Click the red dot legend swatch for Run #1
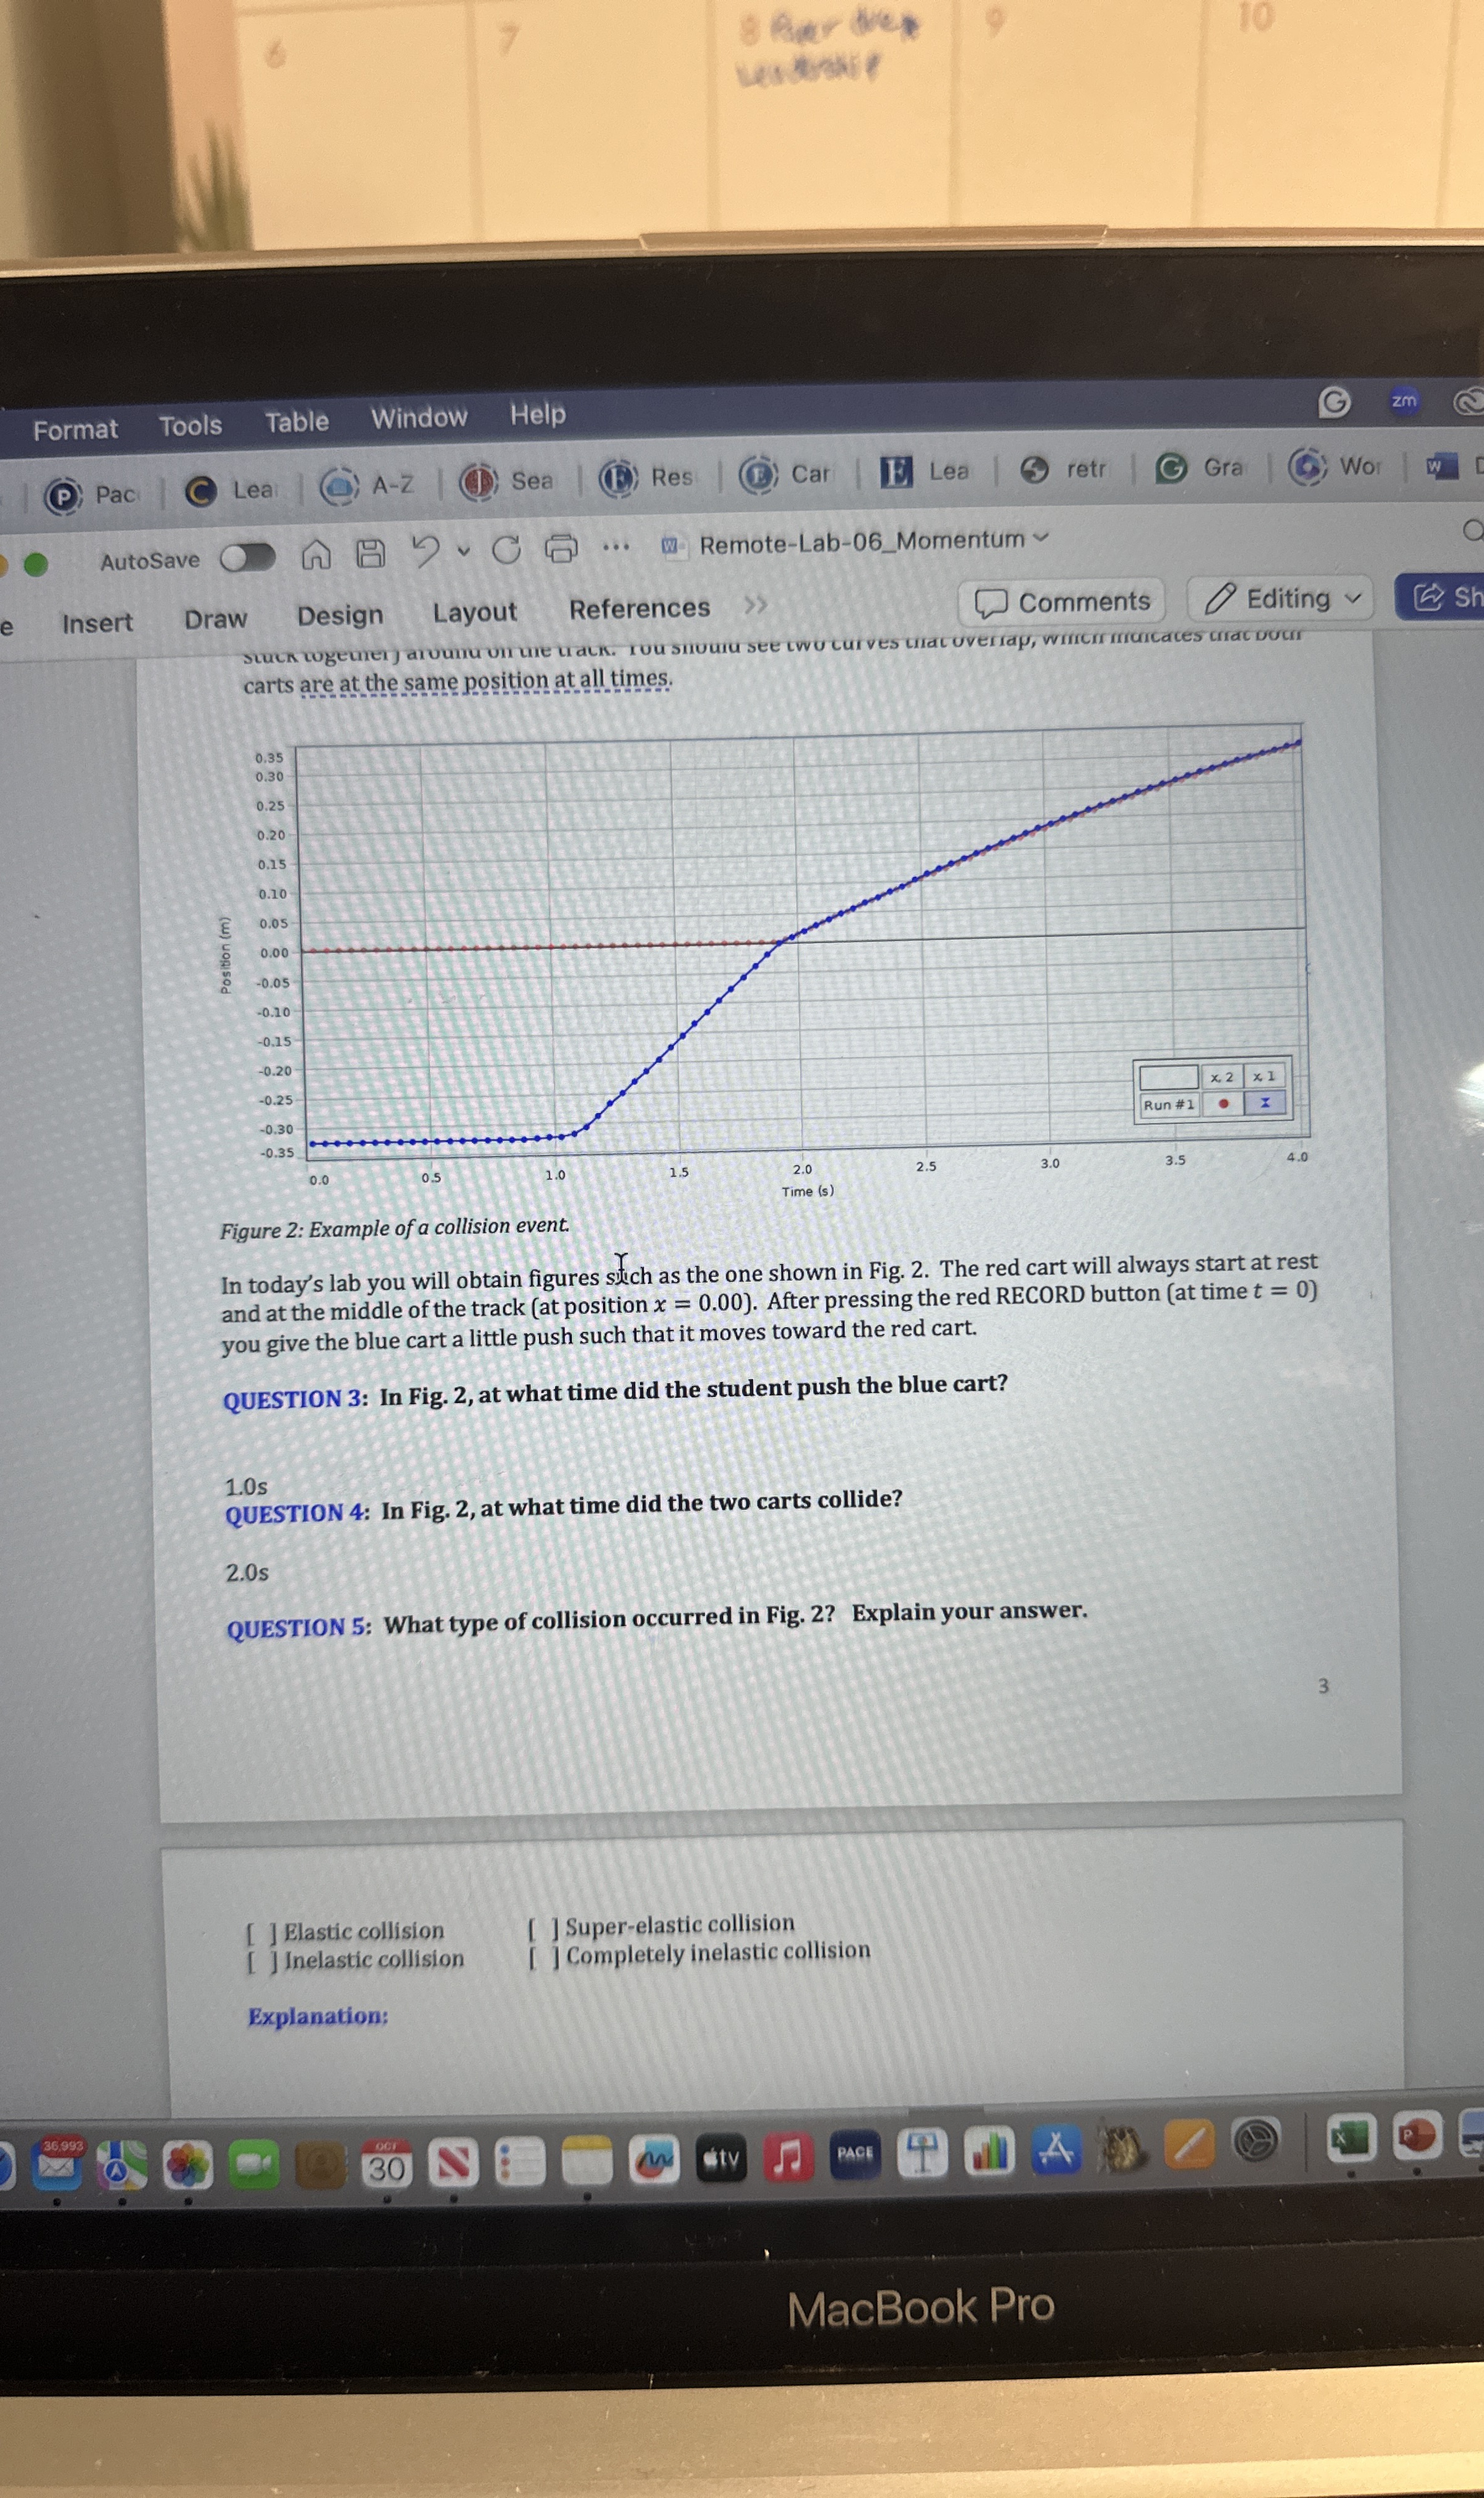Viewport: 1484px width, 2498px height. point(1223,1104)
